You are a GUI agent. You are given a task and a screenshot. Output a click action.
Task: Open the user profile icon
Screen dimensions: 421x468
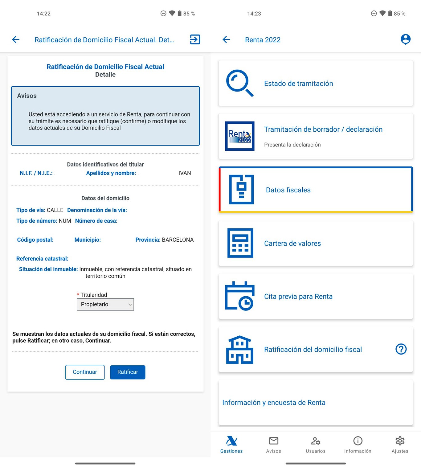pyautogui.click(x=405, y=39)
